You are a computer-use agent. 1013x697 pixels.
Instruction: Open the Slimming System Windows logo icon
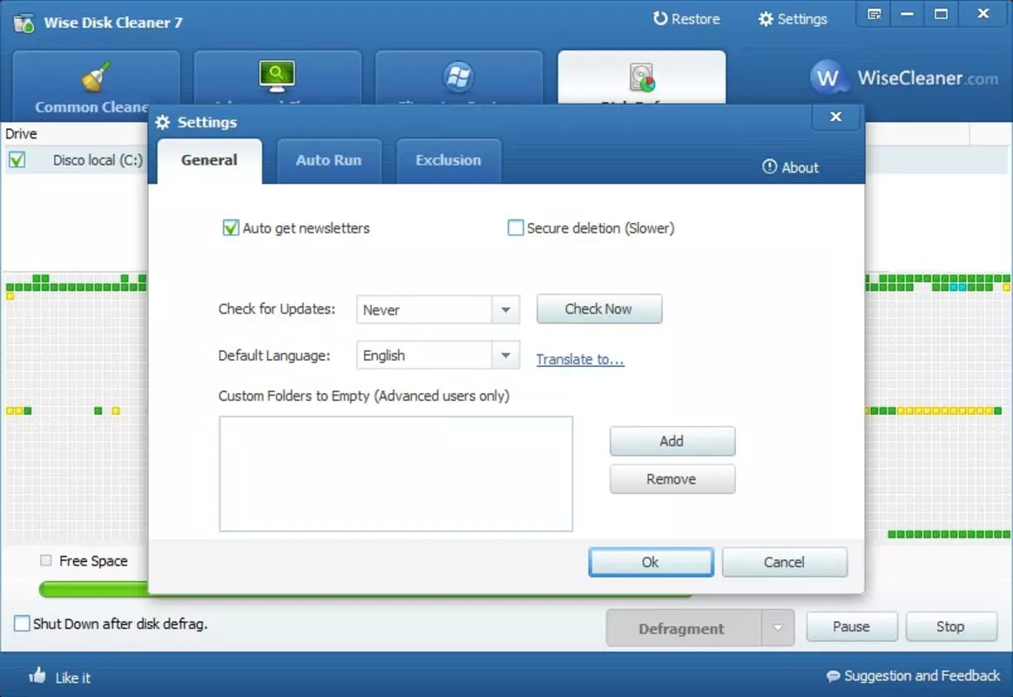click(459, 77)
